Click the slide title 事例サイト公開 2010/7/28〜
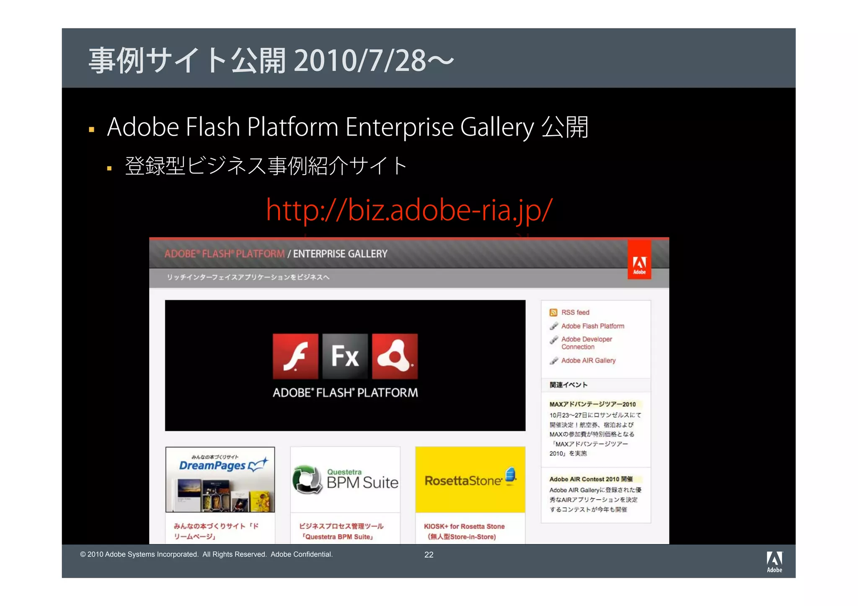 (x=271, y=60)
